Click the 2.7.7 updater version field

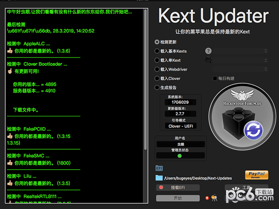tap(180, 114)
